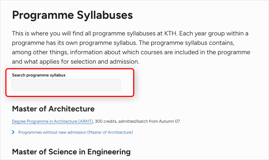Click the 'Master of Science in Engineering' heading
This screenshot has width=269, height=160.
(x=71, y=152)
